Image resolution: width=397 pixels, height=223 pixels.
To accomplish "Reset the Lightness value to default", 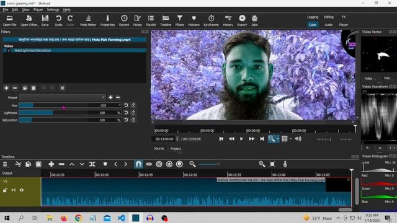I will (x=126, y=113).
